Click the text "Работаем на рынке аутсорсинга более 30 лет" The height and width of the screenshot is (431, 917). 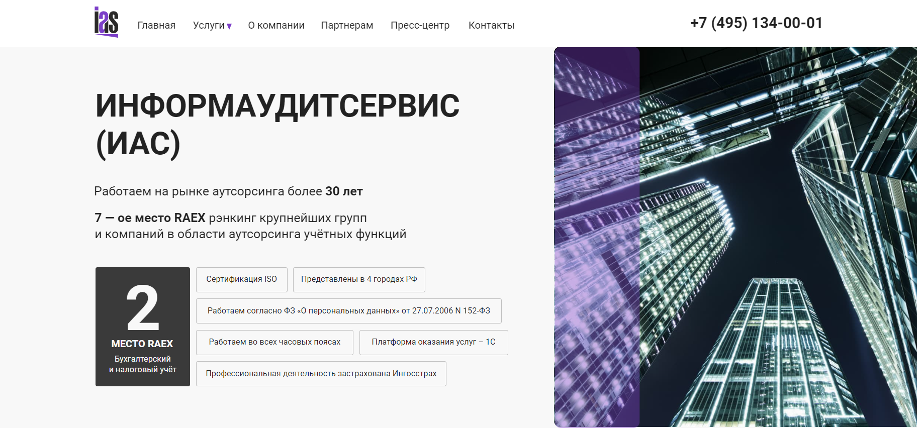[x=228, y=191]
